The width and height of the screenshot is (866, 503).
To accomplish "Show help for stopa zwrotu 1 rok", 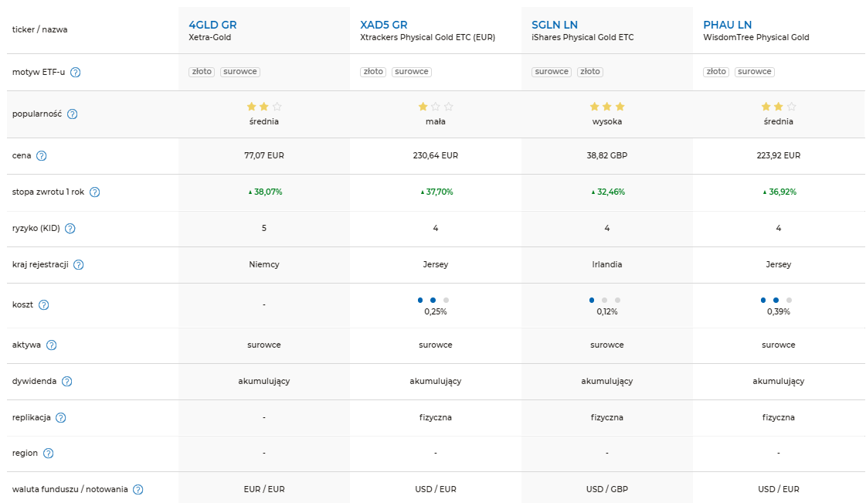I will (95, 192).
